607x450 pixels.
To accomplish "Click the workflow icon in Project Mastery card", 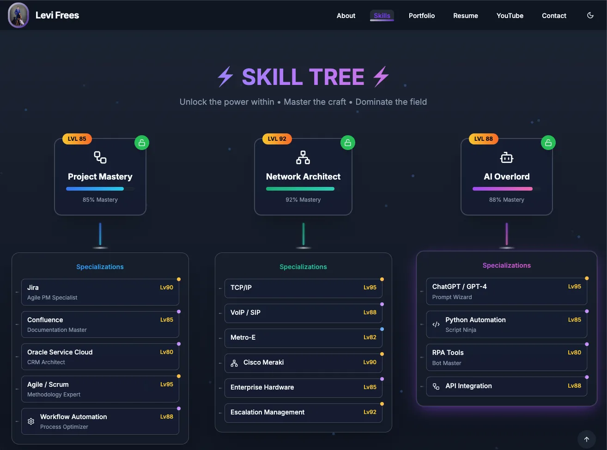I will 100,157.
